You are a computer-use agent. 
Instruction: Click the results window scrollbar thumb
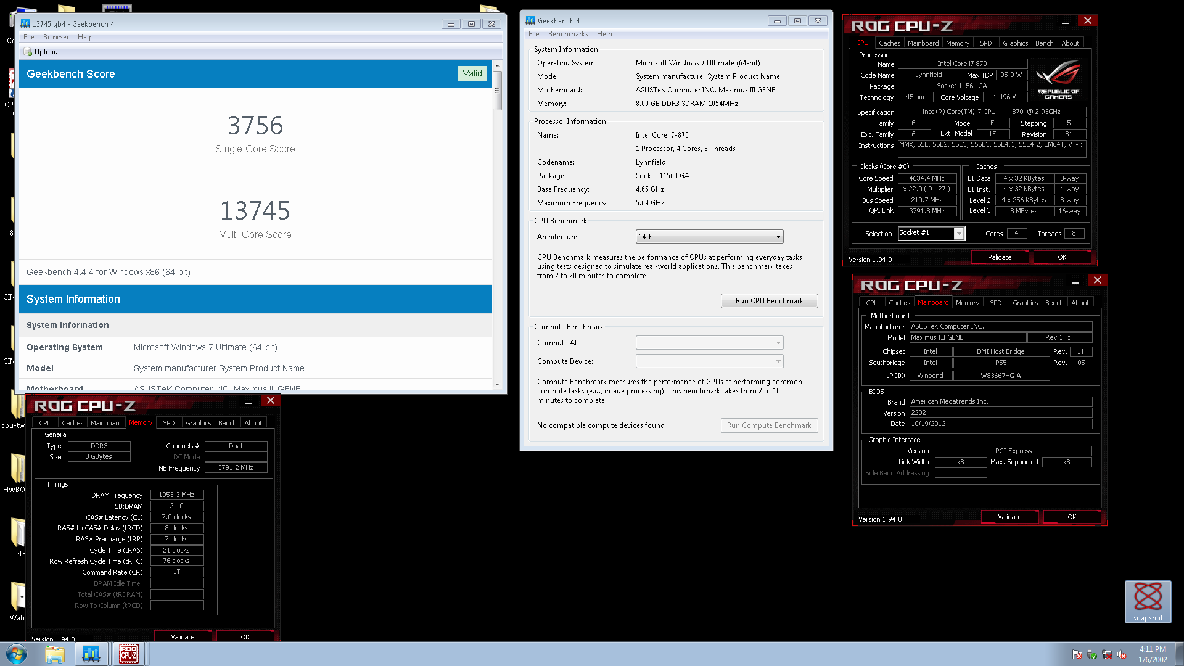498,90
